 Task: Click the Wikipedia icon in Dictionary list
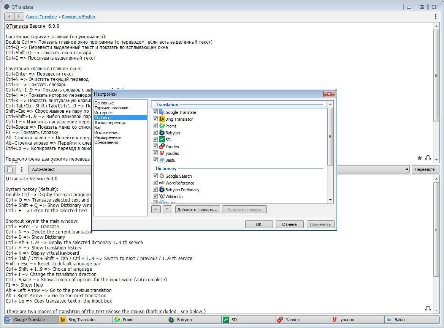(162, 196)
